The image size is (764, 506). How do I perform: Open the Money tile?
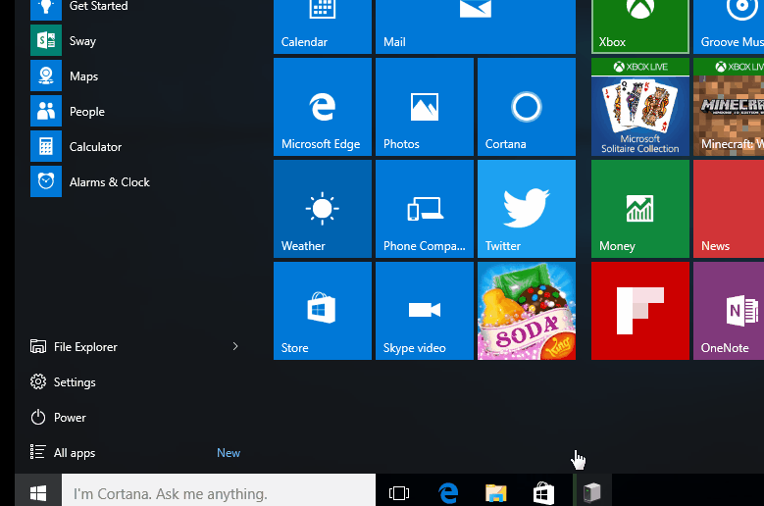[x=639, y=208]
